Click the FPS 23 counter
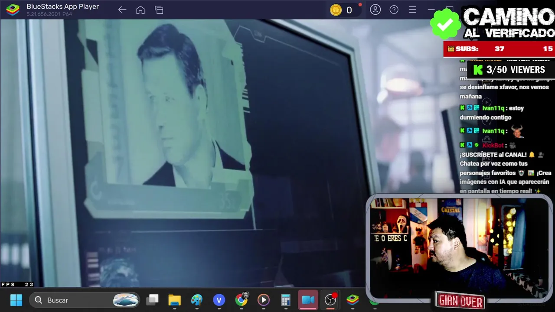 click(x=17, y=284)
